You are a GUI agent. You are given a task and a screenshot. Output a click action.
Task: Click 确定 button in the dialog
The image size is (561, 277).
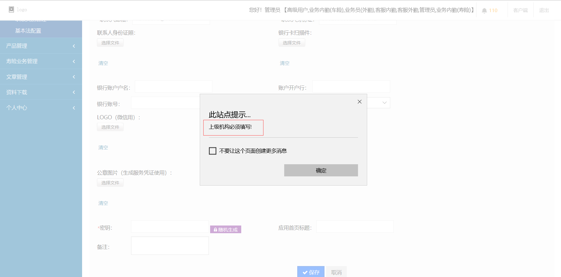tap(321, 170)
